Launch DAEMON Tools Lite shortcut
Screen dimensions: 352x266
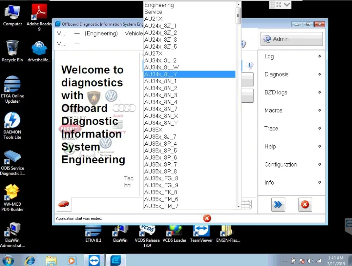pyautogui.click(x=12, y=126)
